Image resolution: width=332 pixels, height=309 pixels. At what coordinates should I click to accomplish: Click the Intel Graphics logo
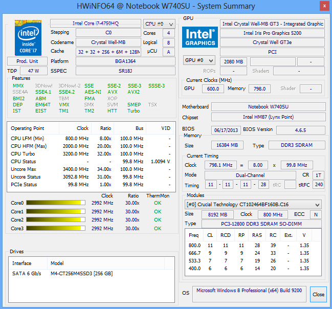[x=200, y=37]
